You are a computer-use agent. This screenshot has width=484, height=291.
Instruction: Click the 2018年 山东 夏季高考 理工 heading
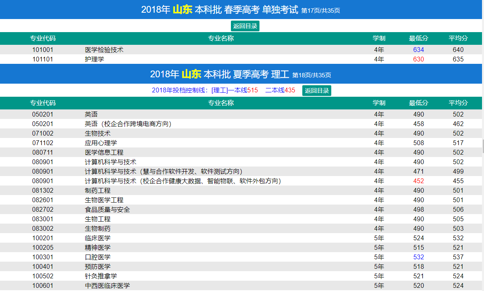(x=240, y=74)
